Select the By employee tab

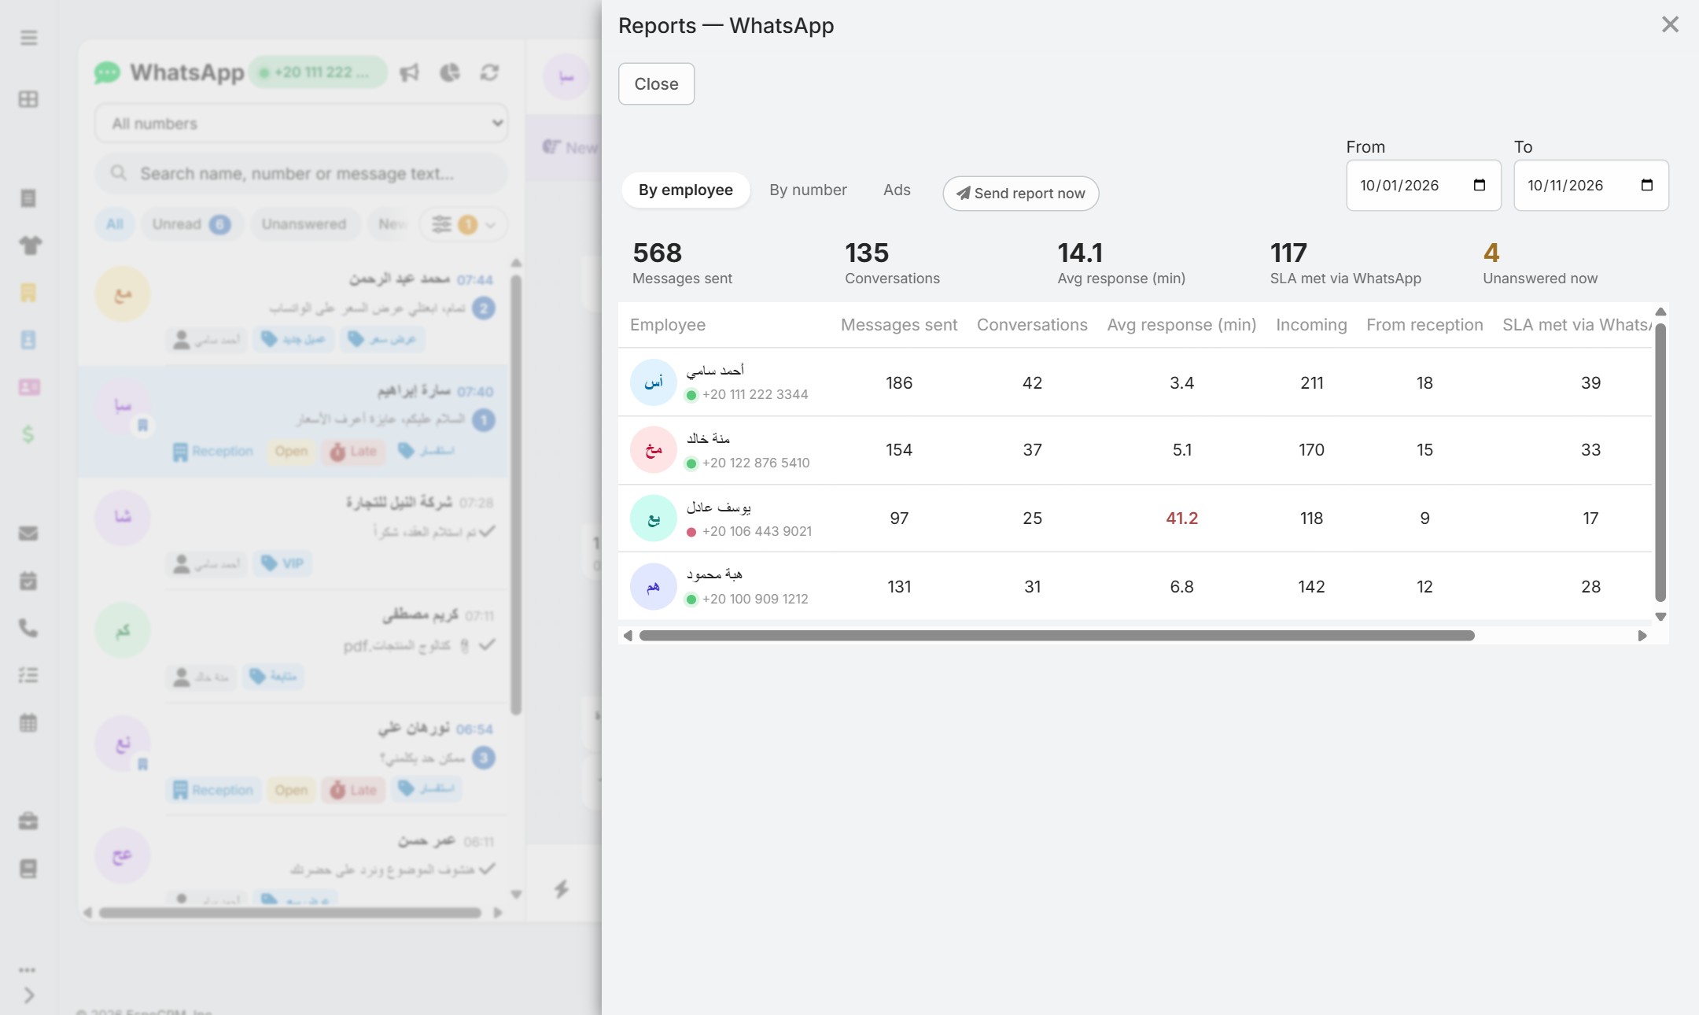(x=685, y=190)
